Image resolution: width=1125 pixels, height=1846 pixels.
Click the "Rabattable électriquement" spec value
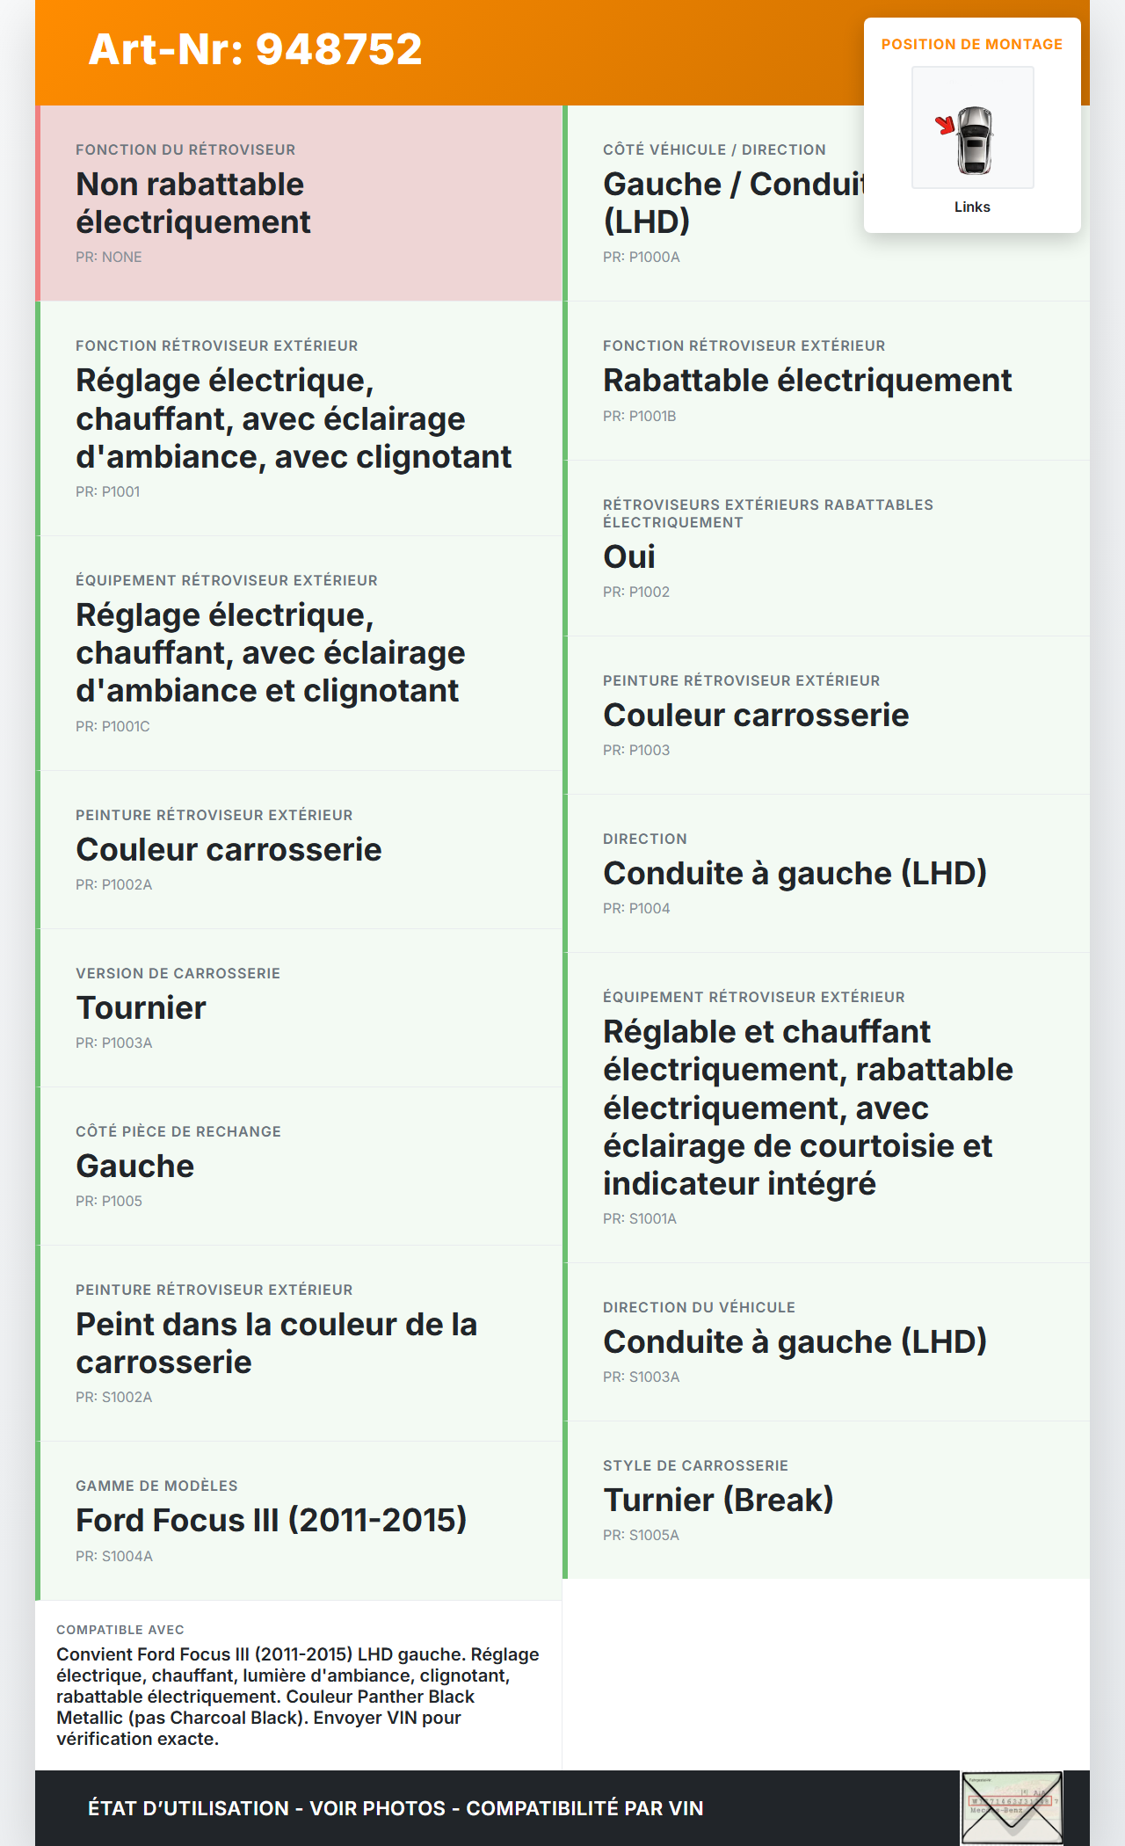pyautogui.click(x=807, y=381)
